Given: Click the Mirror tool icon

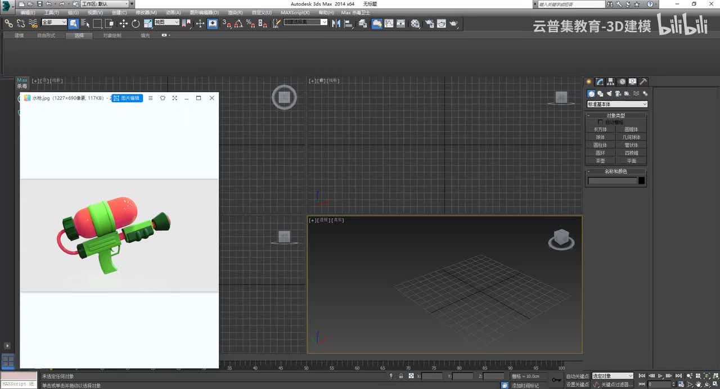Looking at the screenshot, I should 336,24.
